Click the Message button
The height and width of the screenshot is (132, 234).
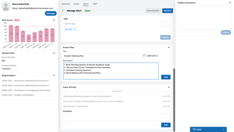point(51,13)
